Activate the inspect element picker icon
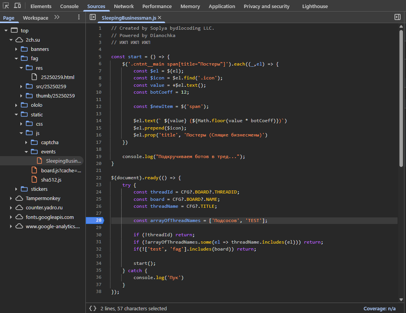Screen dimensions: 406x313 click(x=6, y=6)
